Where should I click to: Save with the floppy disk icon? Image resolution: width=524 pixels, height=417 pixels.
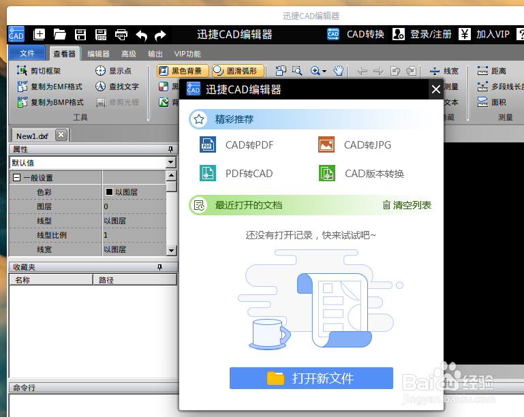point(80,35)
